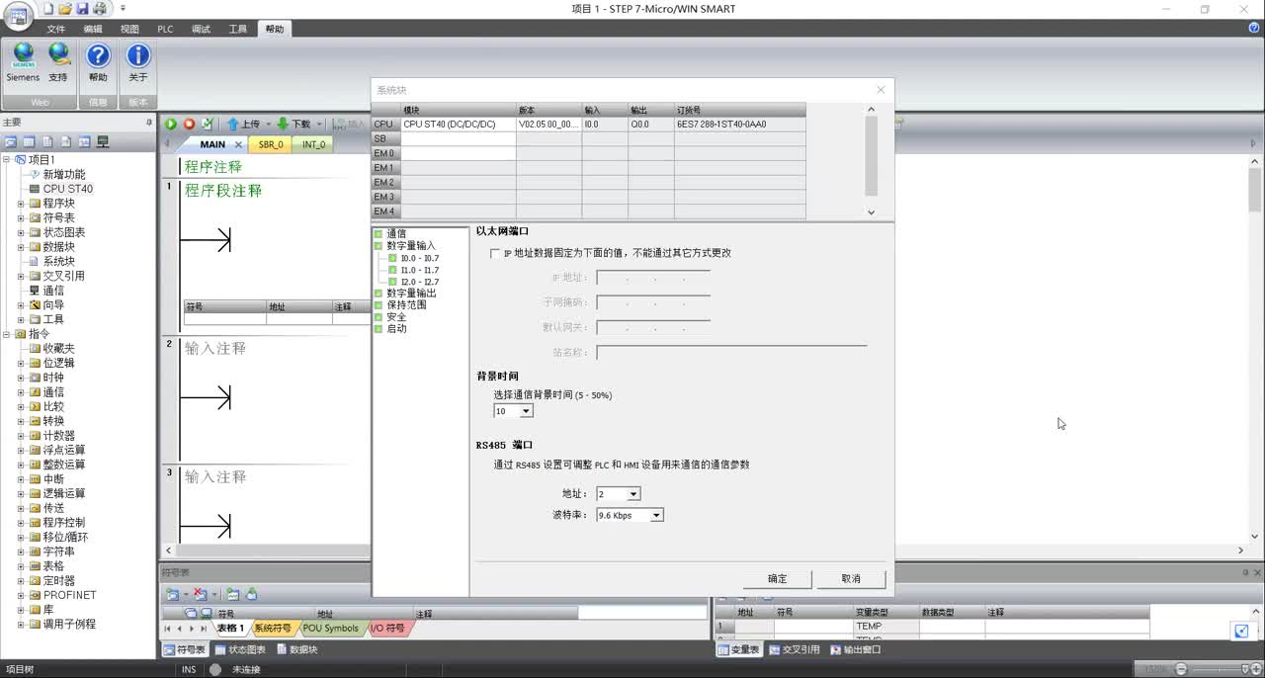1265x678 pixels.
Task: Open a project with the folder icon
Action: coord(65,9)
